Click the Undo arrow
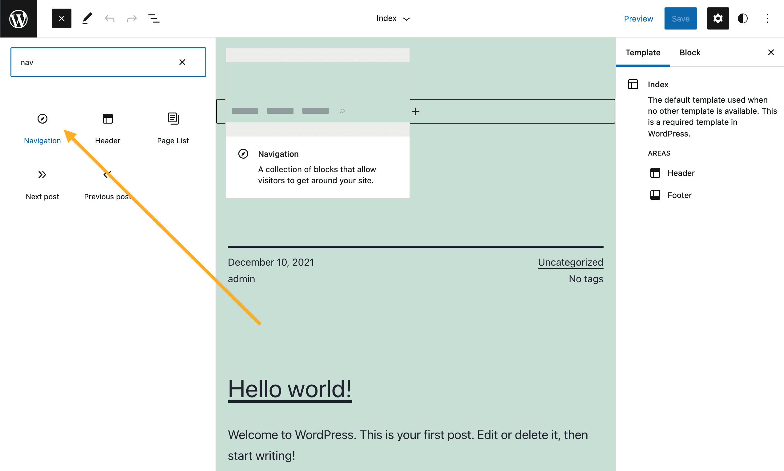The width and height of the screenshot is (784, 471). pyautogui.click(x=110, y=18)
